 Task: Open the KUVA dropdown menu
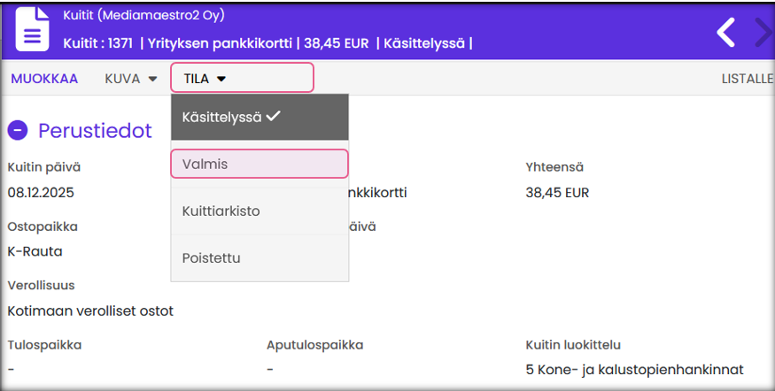click(x=131, y=79)
